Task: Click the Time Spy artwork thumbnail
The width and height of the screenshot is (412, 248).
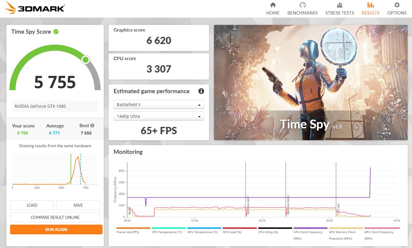Action: (311, 83)
